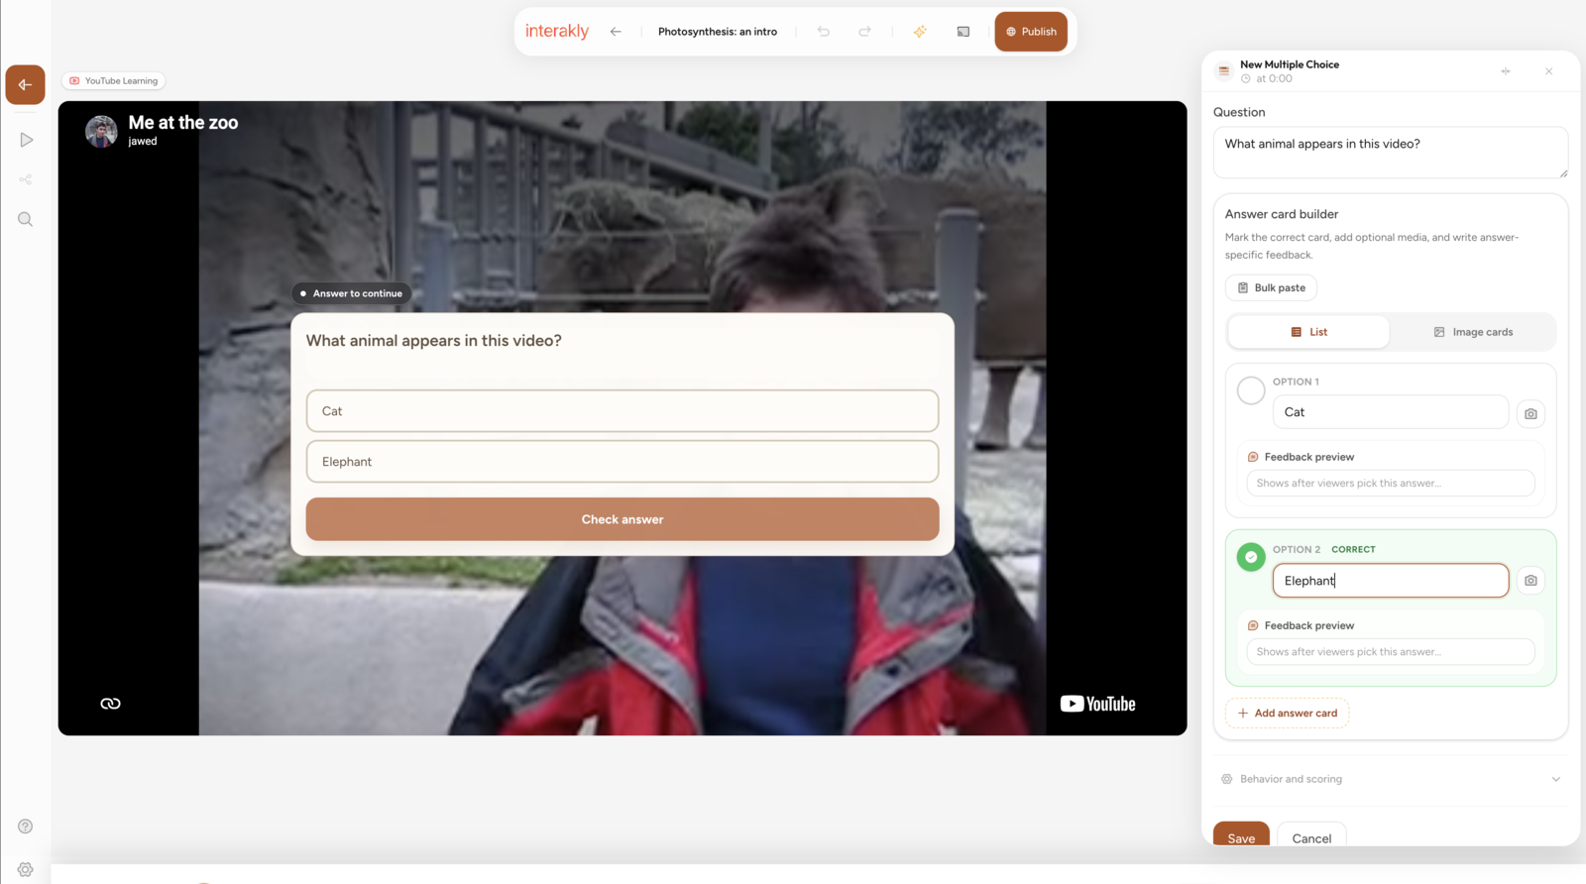The image size is (1586, 884).
Task: Toggle the Option 2 correct check circle
Action: 1251,557
